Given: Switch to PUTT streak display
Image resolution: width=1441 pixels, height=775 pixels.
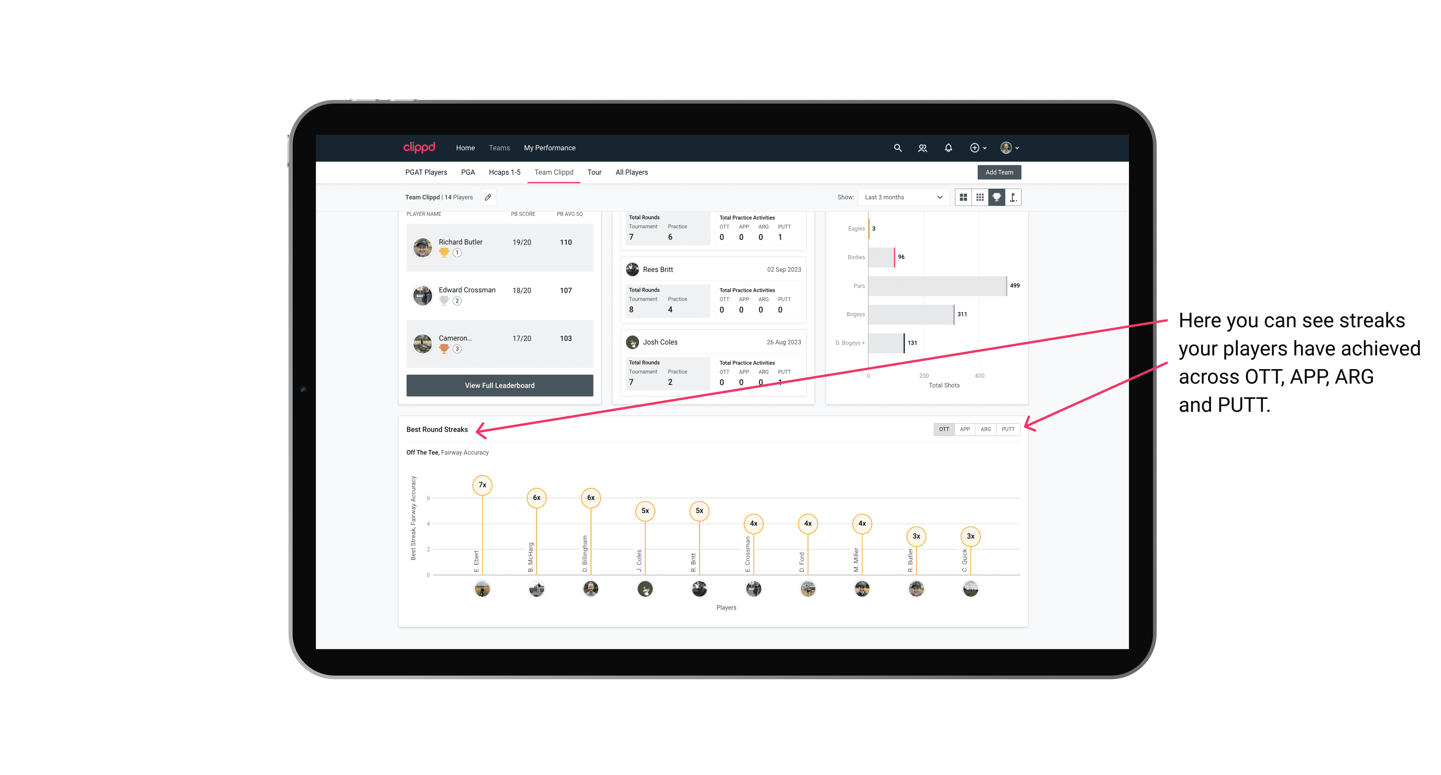Looking at the screenshot, I should click(x=1009, y=429).
